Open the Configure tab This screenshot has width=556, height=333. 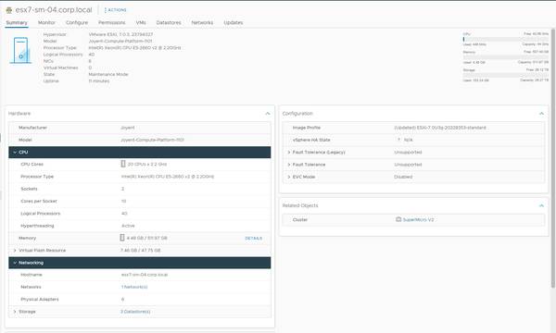(x=77, y=22)
